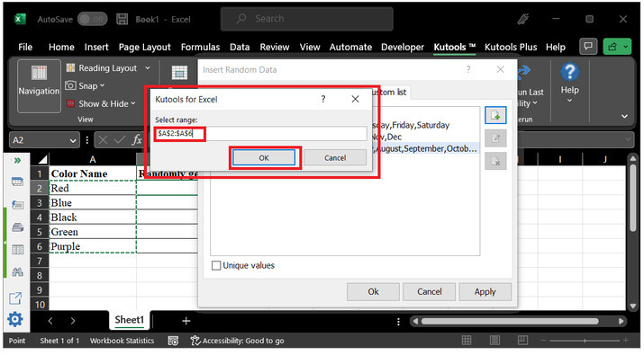Click the settings gear icon in sidebar
This screenshot has height=355, width=644.
pyautogui.click(x=15, y=319)
